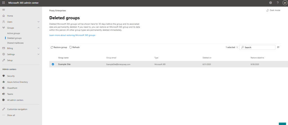
Task: Click the 8/31/2020 deleted date
Action: click(x=207, y=64)
